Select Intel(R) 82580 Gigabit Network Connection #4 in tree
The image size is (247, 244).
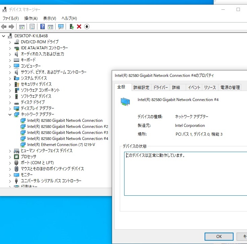pyautogui.click(x=68, y=139)
